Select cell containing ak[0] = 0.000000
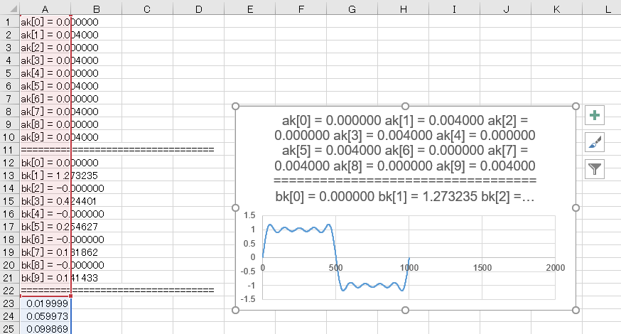This screenshot has width=621, height=334. 45,22
